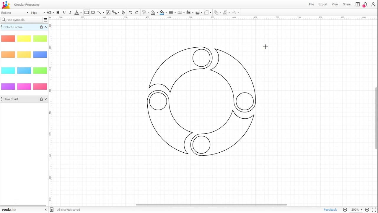Image resolution: width=378 pixels, height=213 pixels.
Task: Zoom in with the plus button
Action: click(367, 209)
